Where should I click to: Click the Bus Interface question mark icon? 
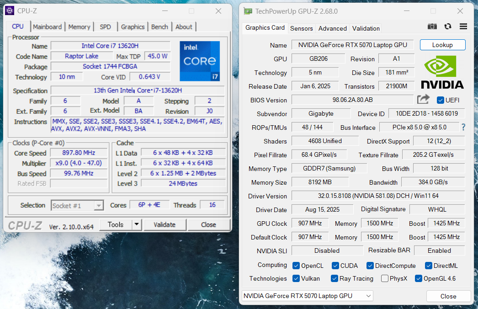463,128
